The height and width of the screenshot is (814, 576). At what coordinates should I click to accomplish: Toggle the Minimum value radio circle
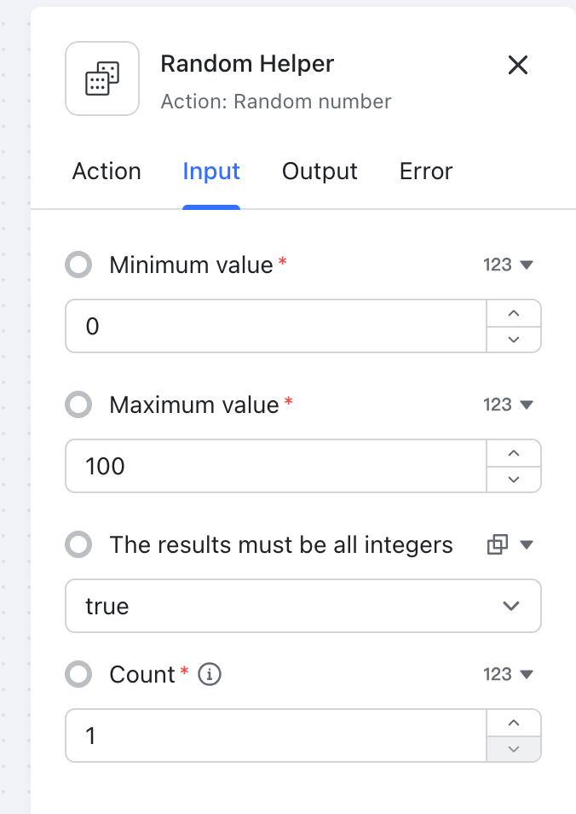pos(78,265)
